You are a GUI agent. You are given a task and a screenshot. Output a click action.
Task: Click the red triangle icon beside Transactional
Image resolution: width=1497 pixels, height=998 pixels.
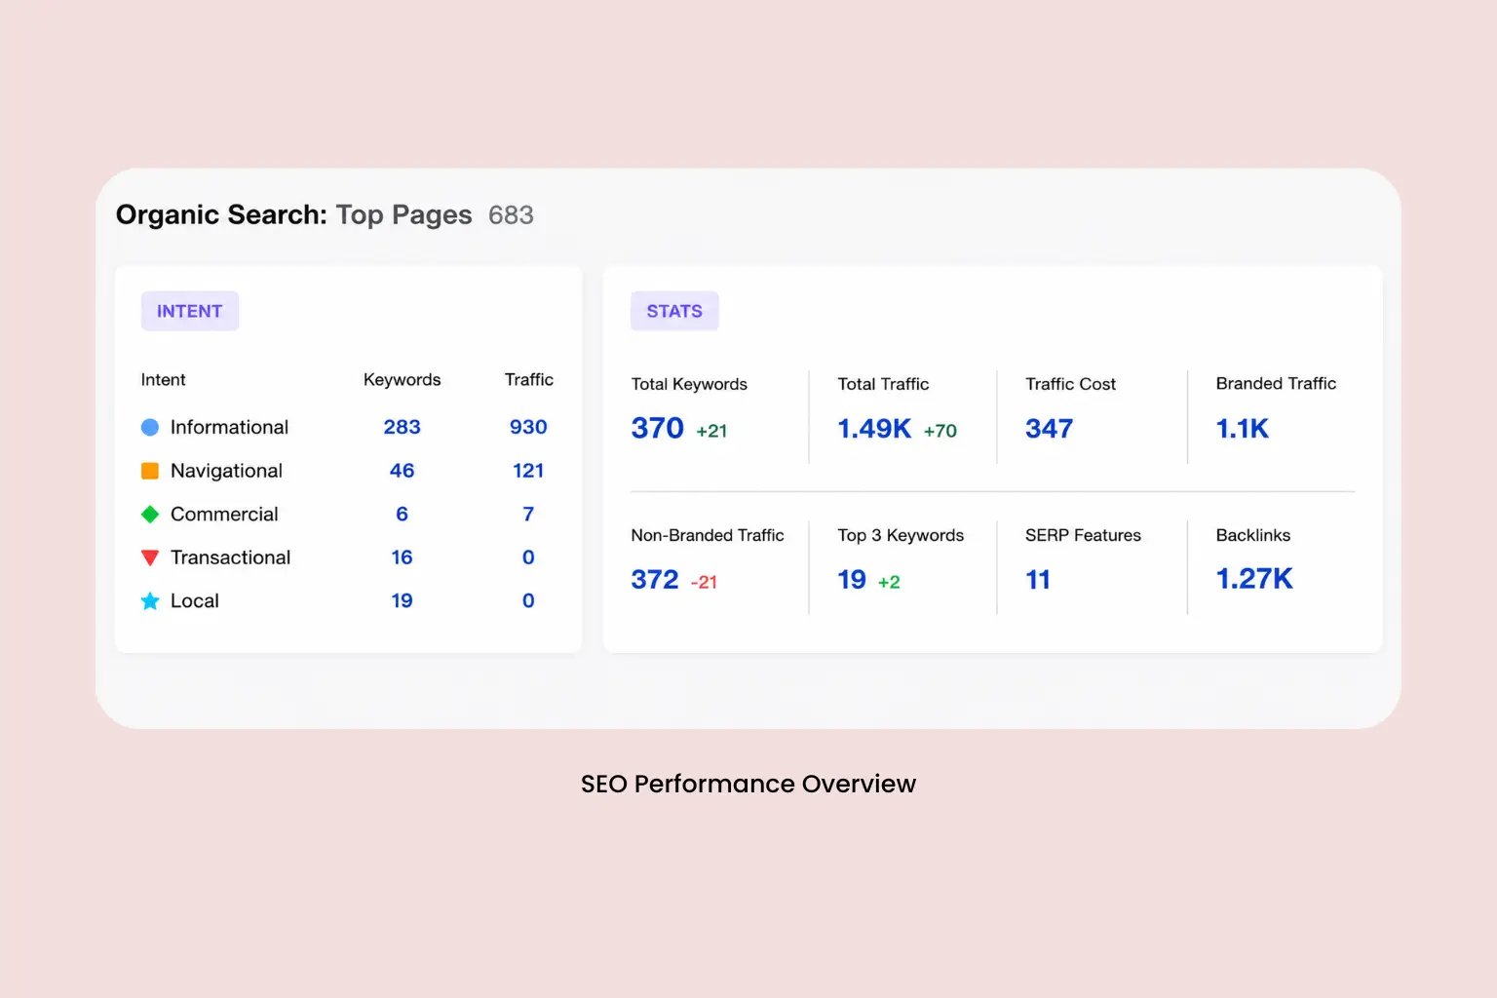150,557
